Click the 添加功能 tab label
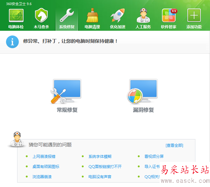 [194, 27]
